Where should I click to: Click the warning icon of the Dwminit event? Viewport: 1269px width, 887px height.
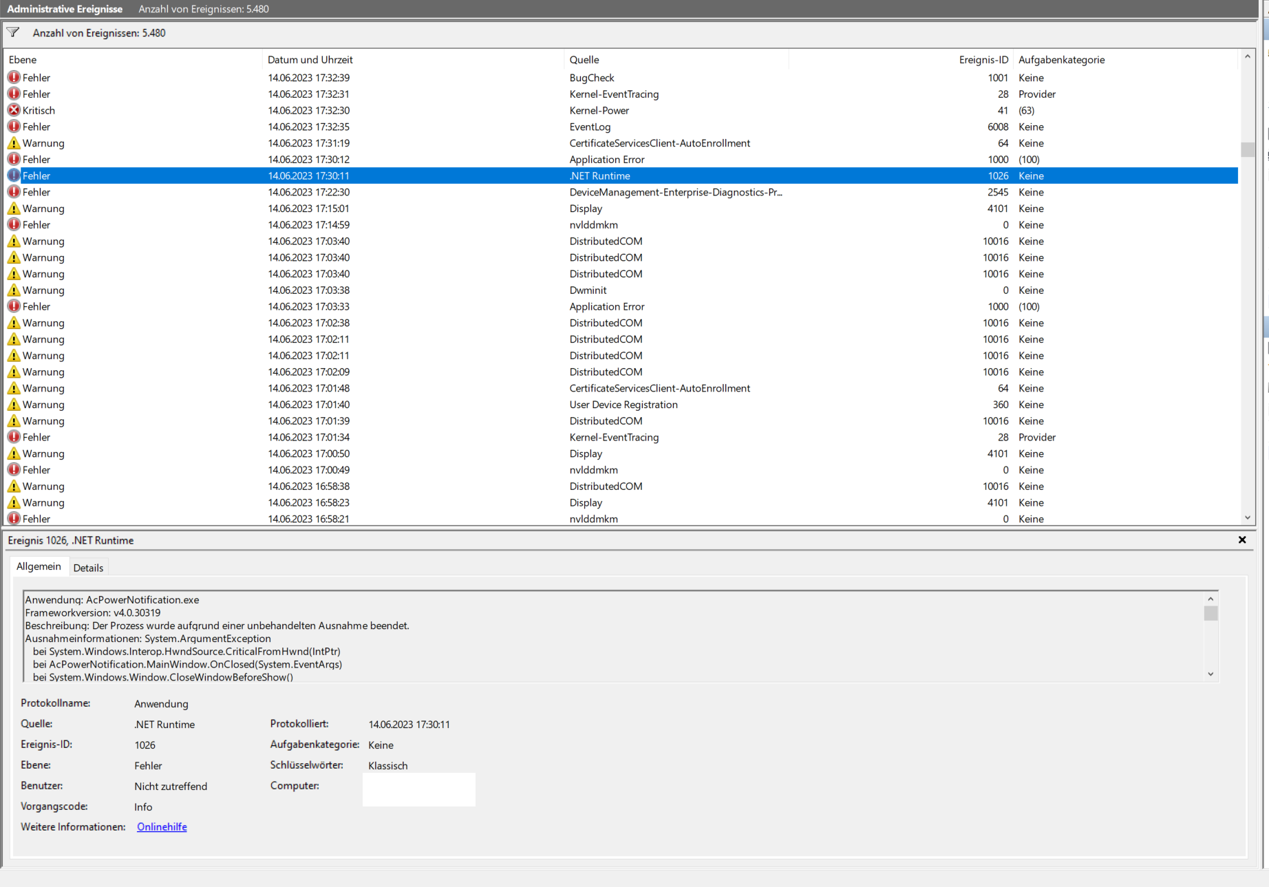(14, 290)
